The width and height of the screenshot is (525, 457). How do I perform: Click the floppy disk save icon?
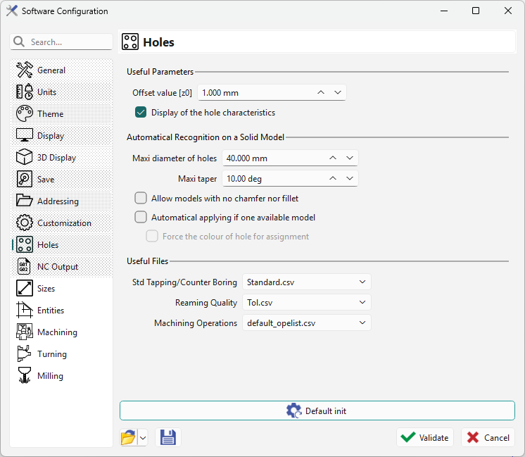pos(167,437)
